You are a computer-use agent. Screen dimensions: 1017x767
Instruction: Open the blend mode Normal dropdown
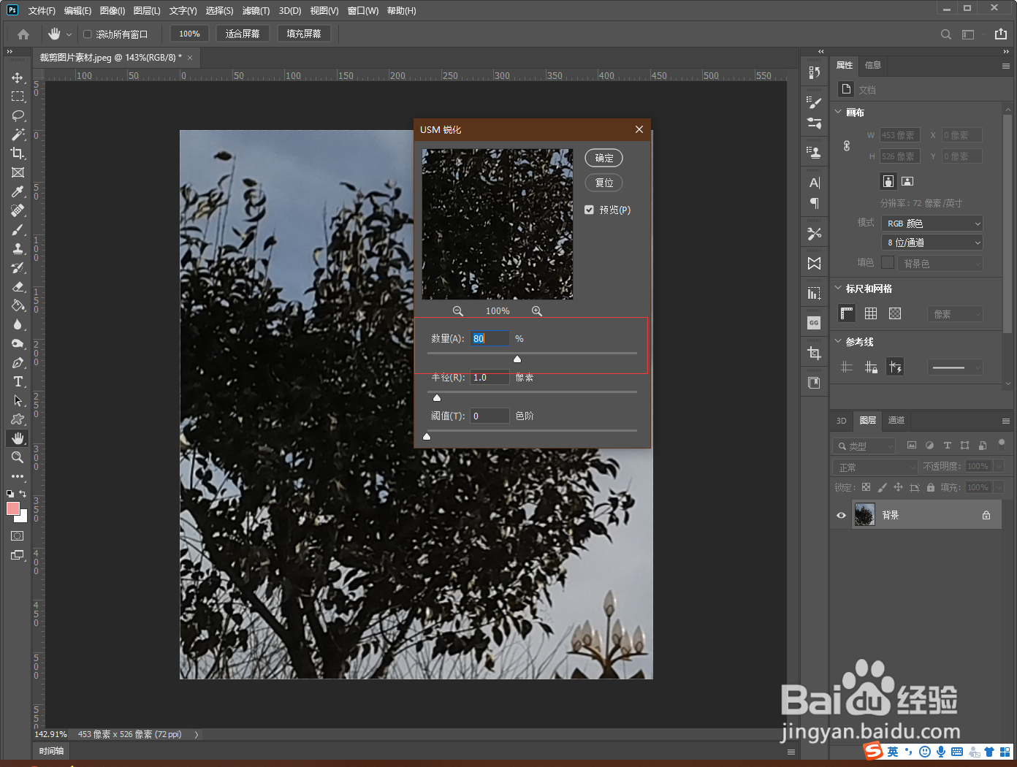pyautogui.click(x=875, y=467)
